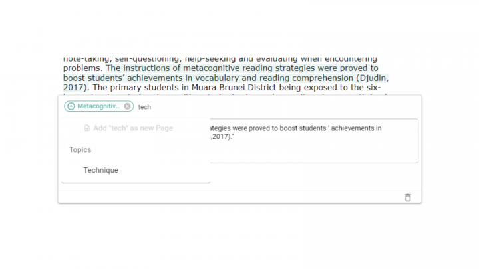This screenshot has width=479, height=269.
Task: Click the Topics section heading
Action: point(80,150)
